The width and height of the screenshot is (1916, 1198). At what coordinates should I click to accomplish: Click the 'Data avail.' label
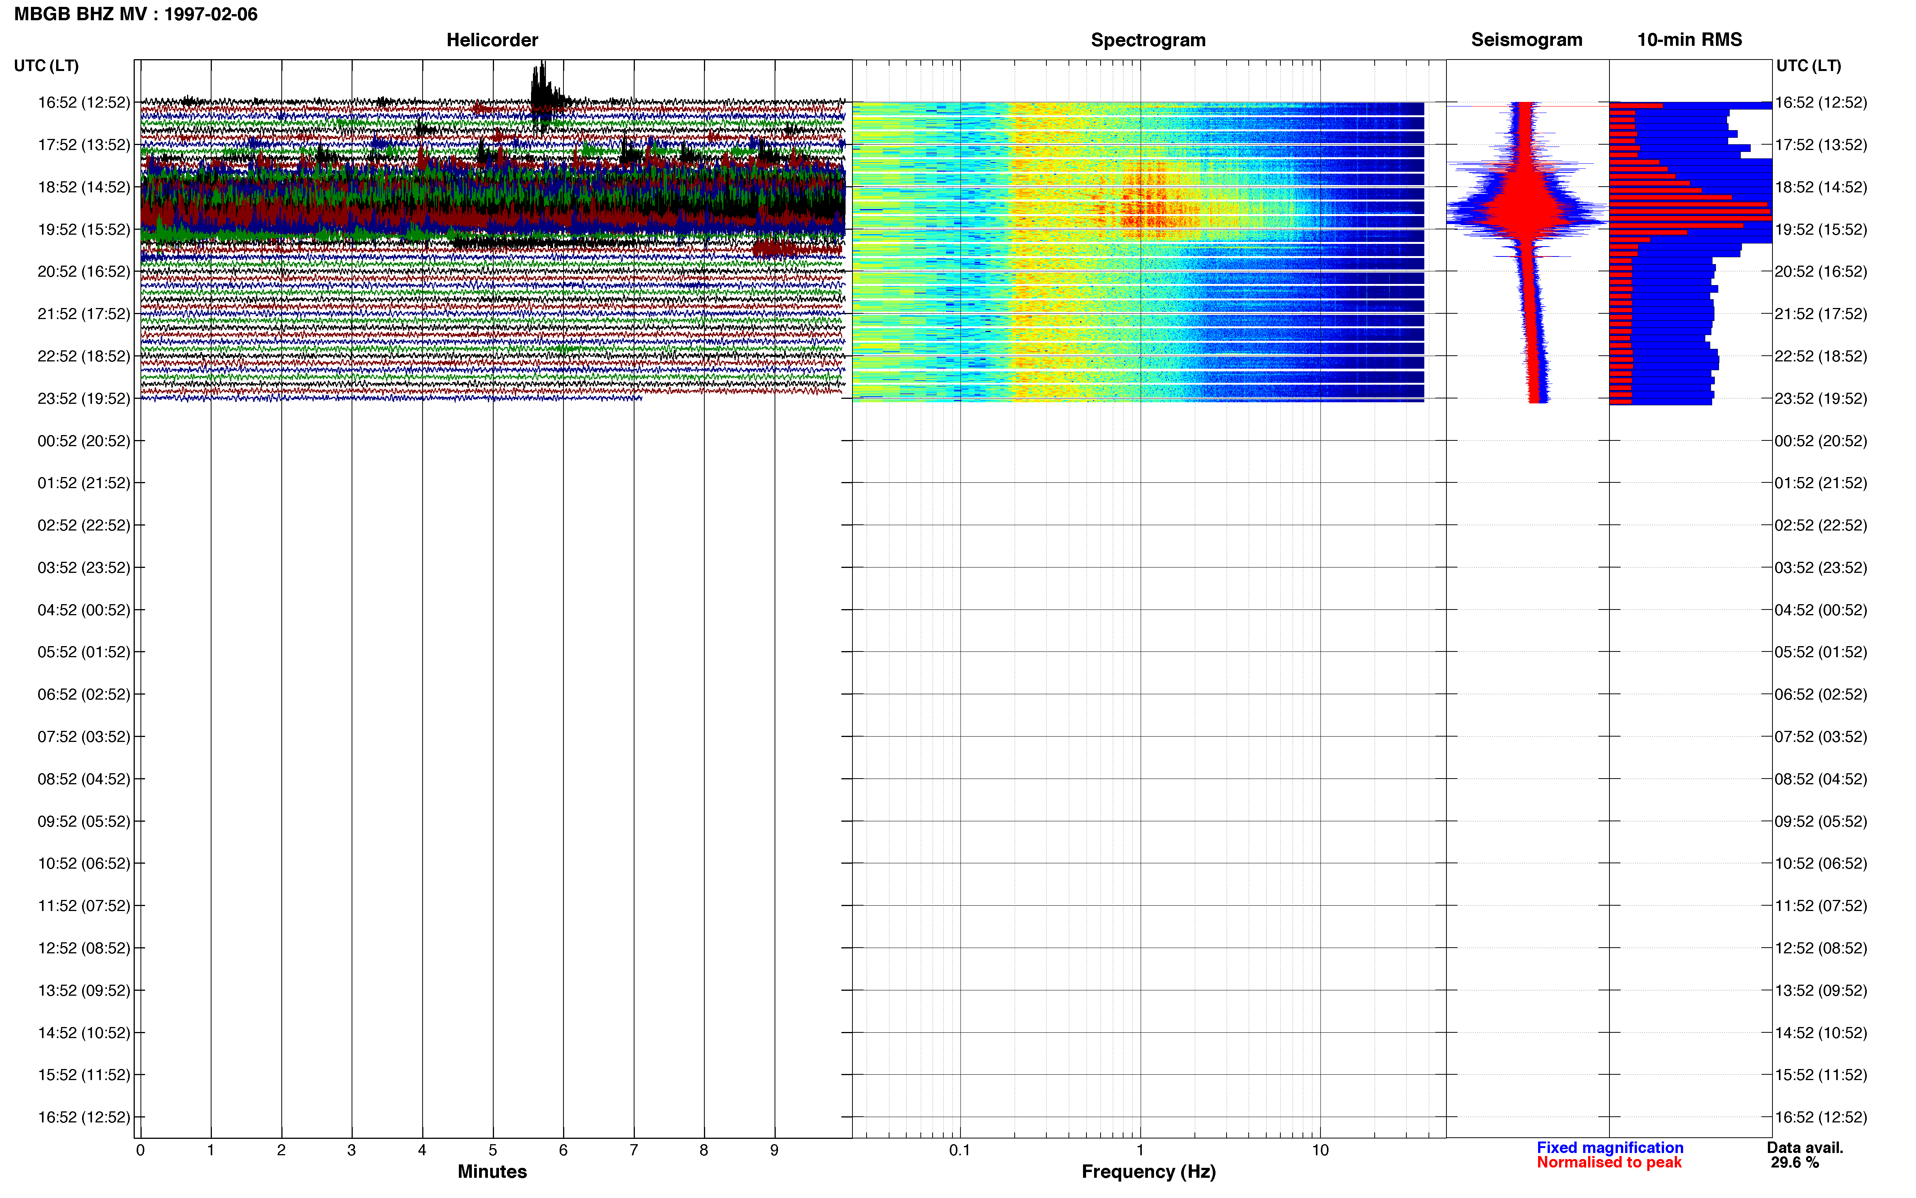[x=1805, y=1147]
